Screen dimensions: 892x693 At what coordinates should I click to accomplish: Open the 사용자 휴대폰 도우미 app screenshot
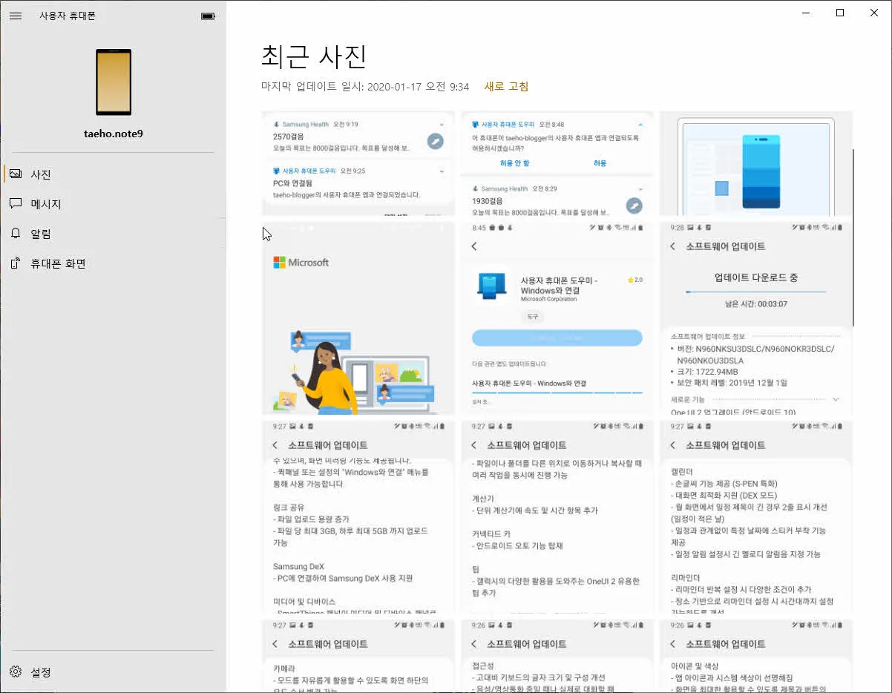[x=557, y=319]
